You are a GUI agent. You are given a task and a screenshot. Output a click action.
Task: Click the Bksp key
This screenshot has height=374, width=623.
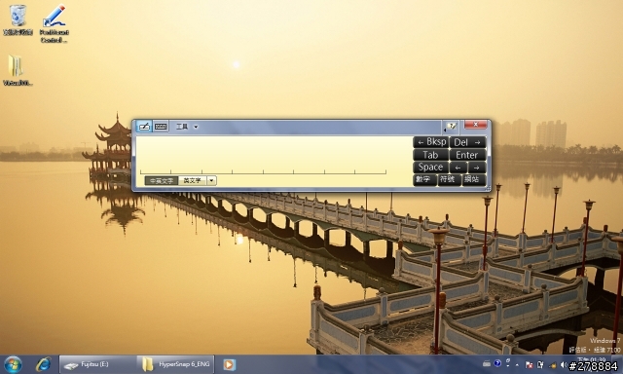[431, 142]
